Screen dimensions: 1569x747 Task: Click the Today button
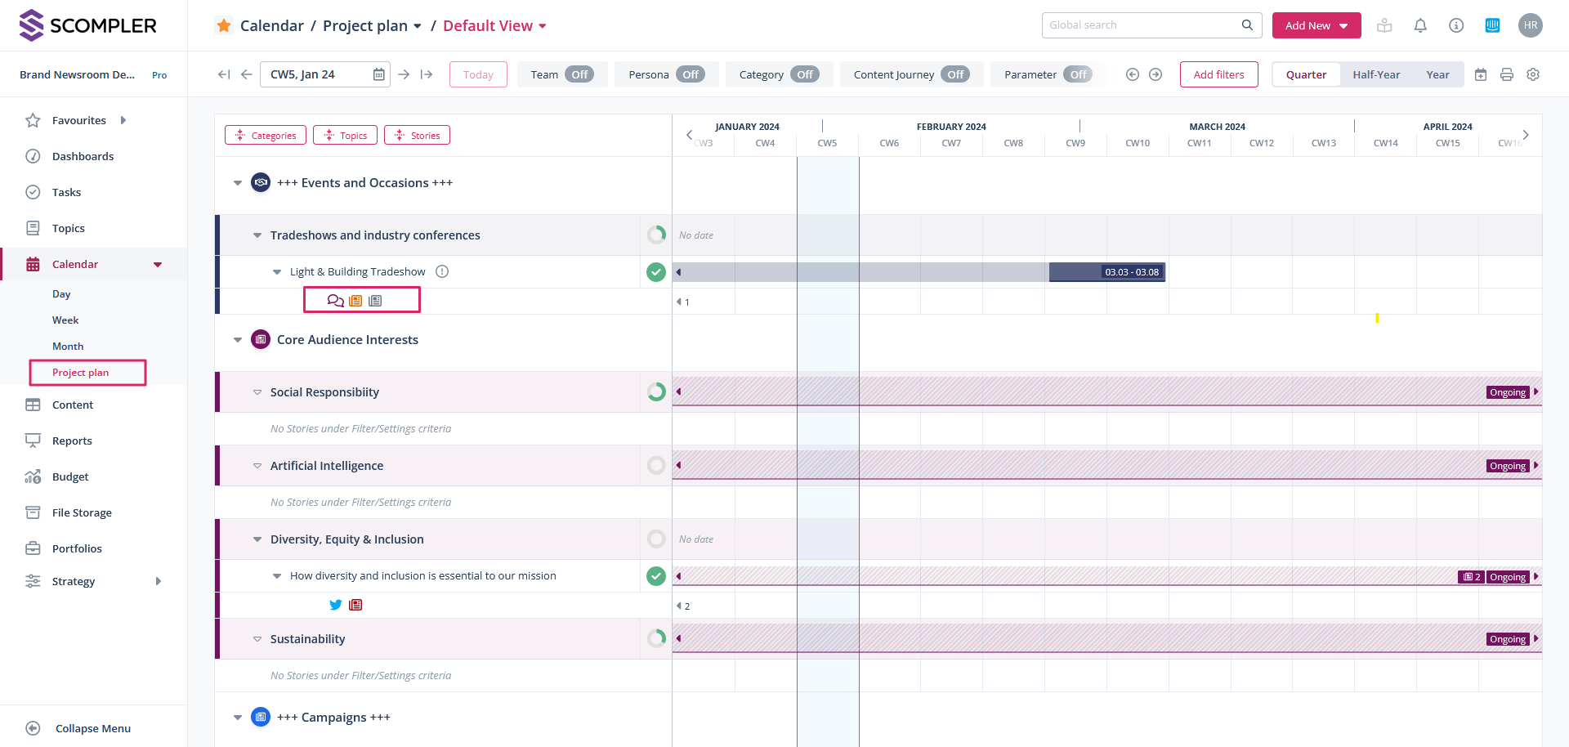[x=478, y=74]
